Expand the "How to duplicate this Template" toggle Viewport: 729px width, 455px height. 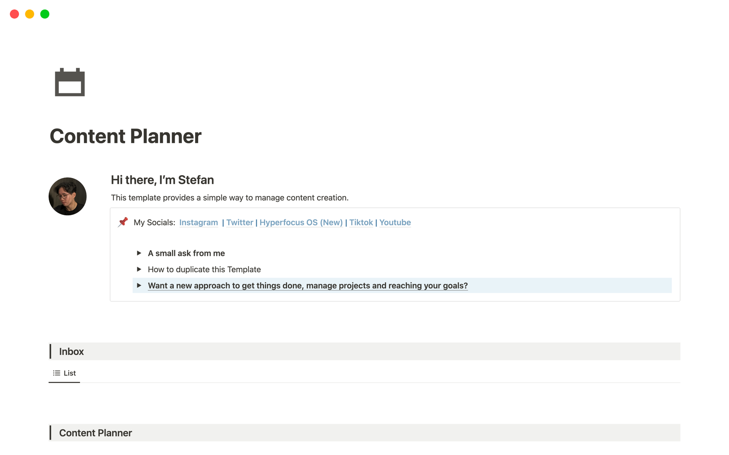click(139, 270)
